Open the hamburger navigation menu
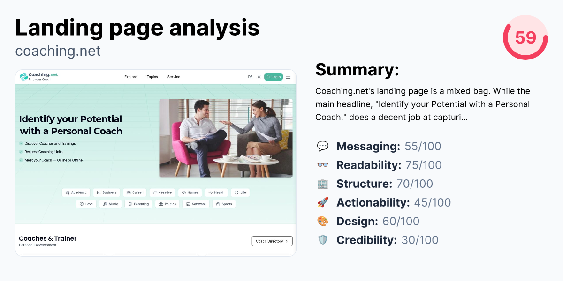This screenshot has height=281, width=563. 288,77
